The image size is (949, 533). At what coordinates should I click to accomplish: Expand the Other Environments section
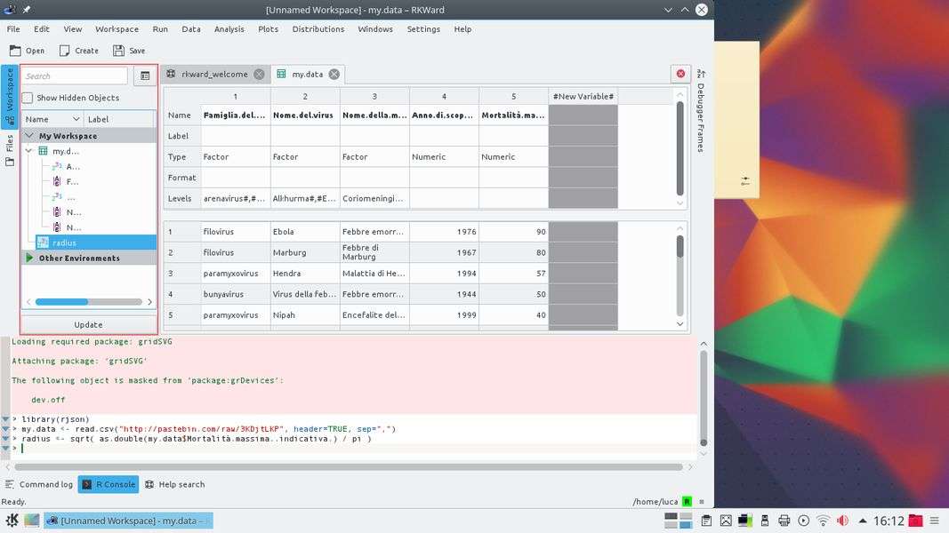pos(29,259)
